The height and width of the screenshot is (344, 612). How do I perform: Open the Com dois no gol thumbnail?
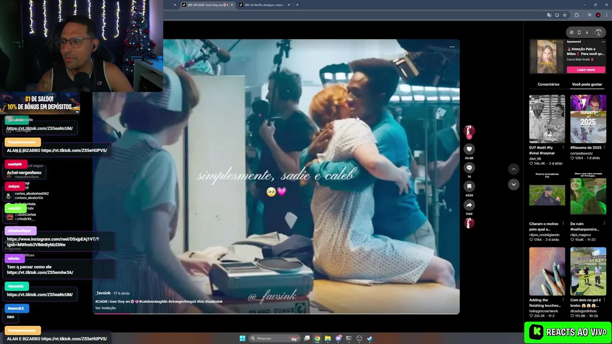pyautogui.click(x=588, y=271)
